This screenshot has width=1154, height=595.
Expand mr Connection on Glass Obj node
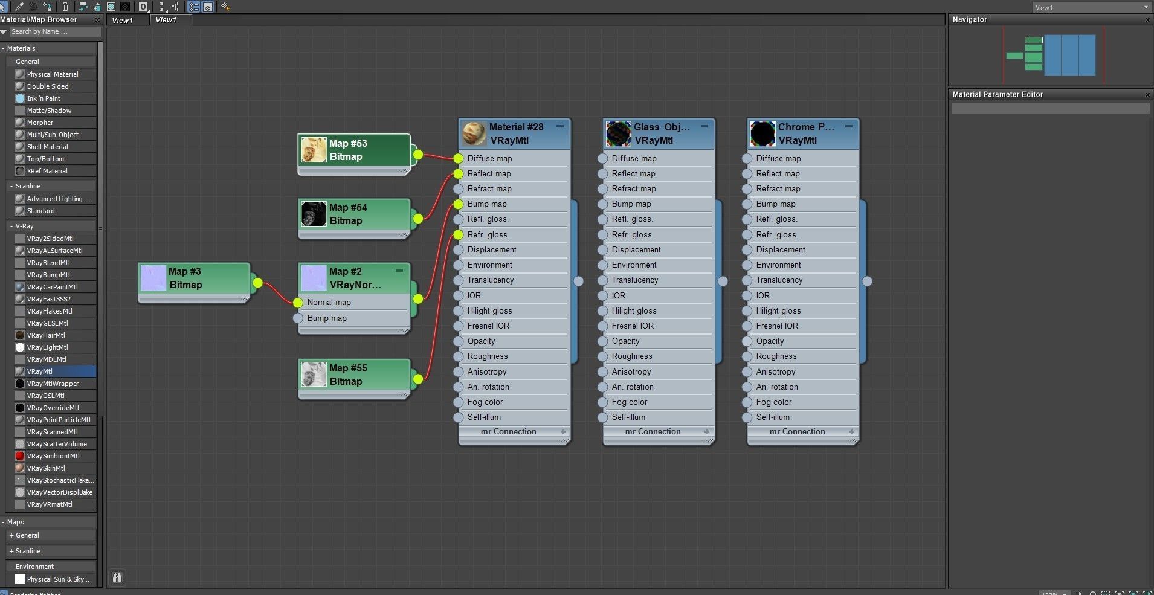pyautogui.click(x=708, y=431)
